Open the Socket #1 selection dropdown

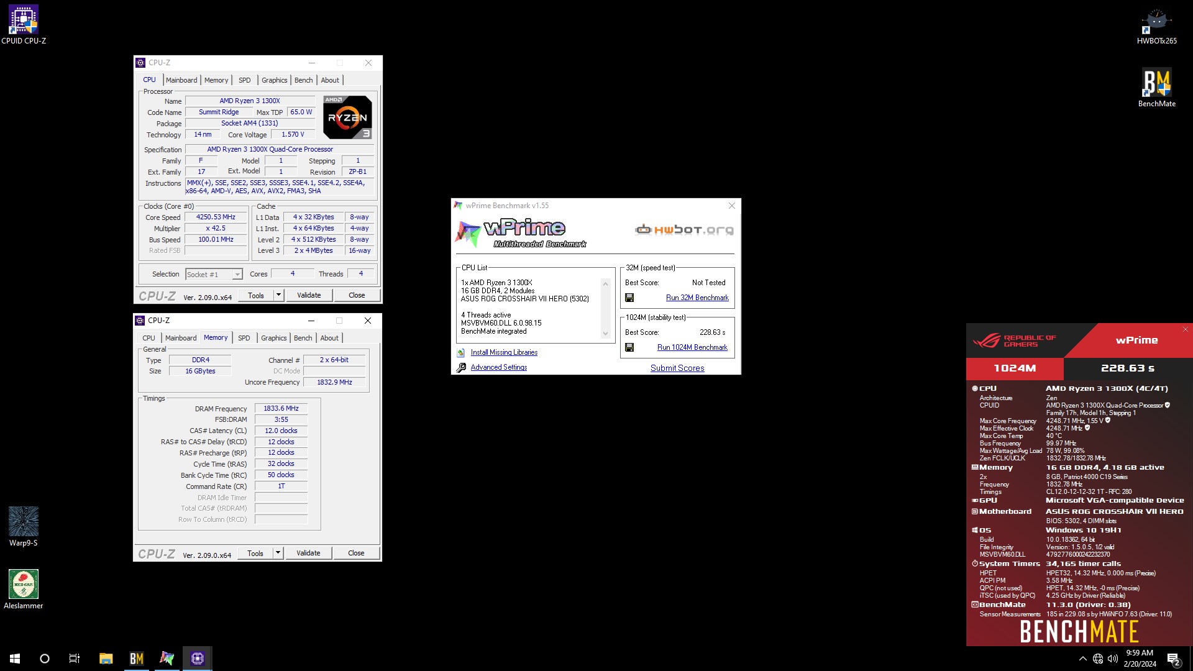(x=214, y=275)
